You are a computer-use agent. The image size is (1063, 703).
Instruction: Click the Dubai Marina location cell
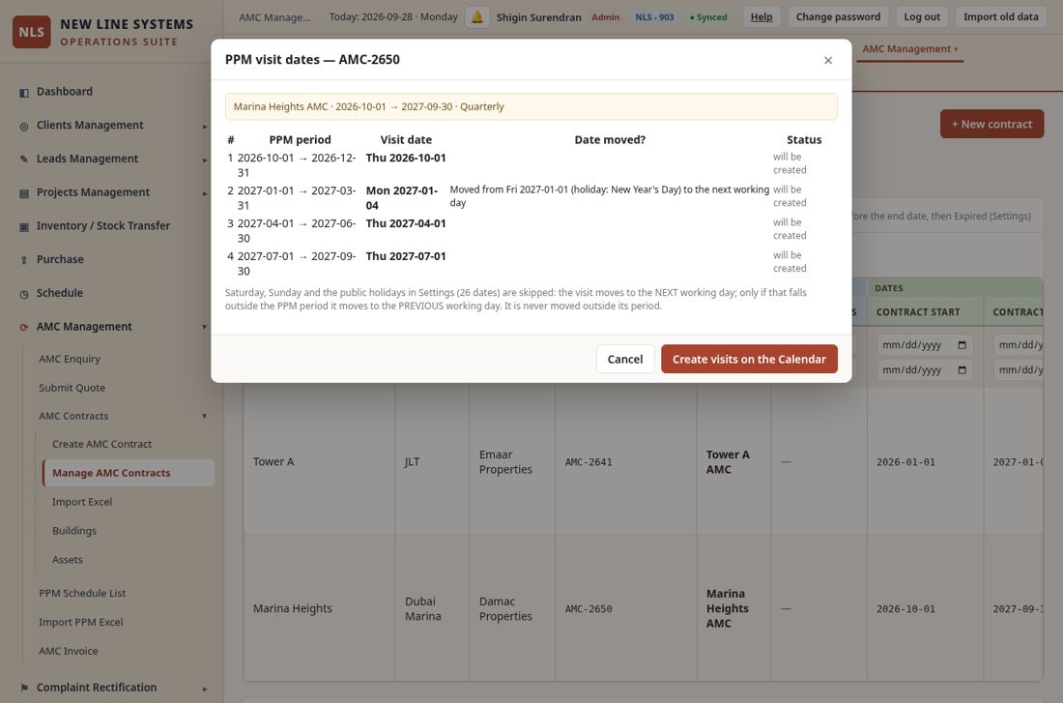(x=423, y=608)
